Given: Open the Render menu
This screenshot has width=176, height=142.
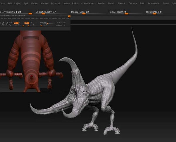Looking at the screenshot, I should pyautogui.click(x=101, y=4).
